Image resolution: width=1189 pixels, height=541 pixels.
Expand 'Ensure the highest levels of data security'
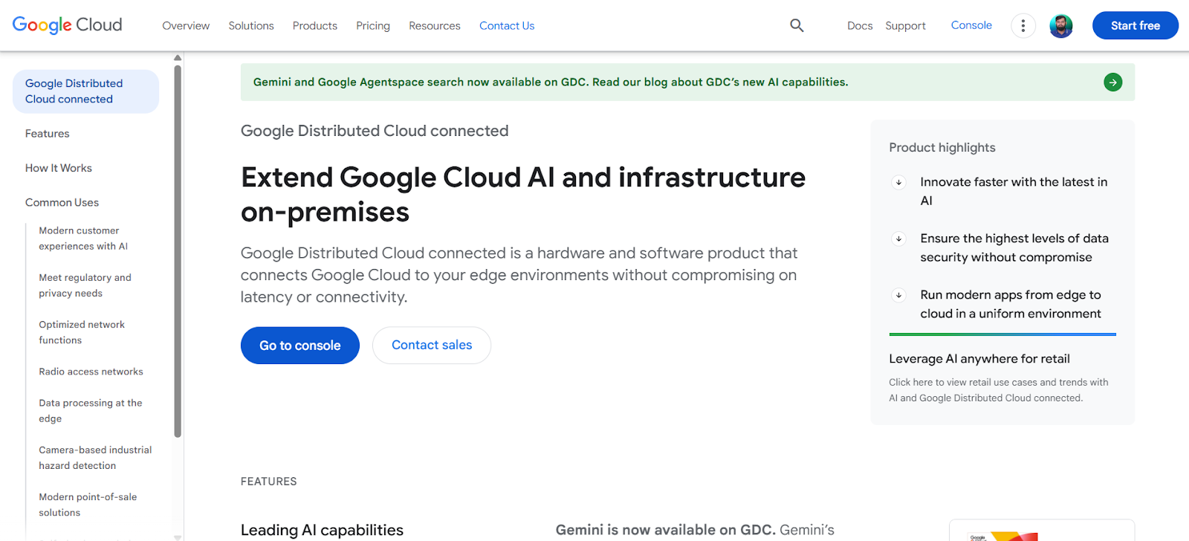[898, 239]
